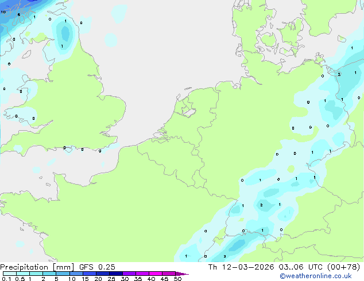Click the '50' legend scale label

point(177,279)
